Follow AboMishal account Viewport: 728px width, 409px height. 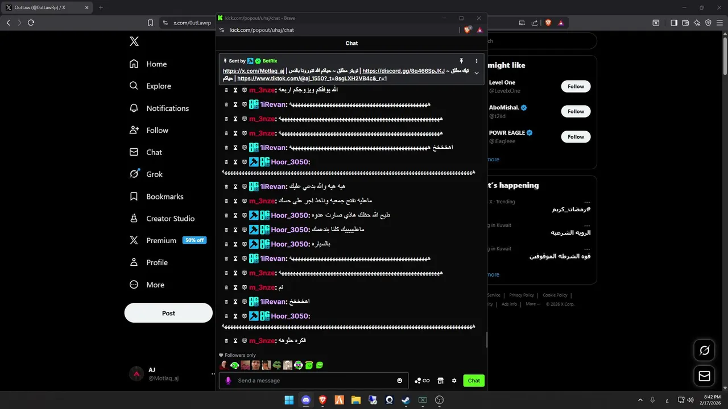pos(576,111)
